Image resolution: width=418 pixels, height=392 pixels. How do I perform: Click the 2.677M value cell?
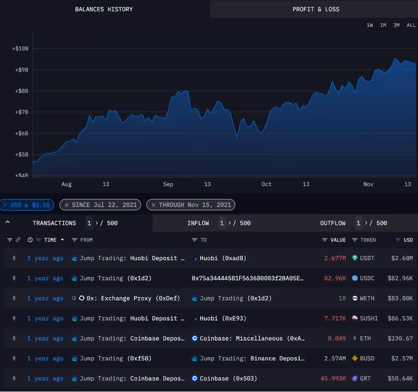tap(335, 258)
